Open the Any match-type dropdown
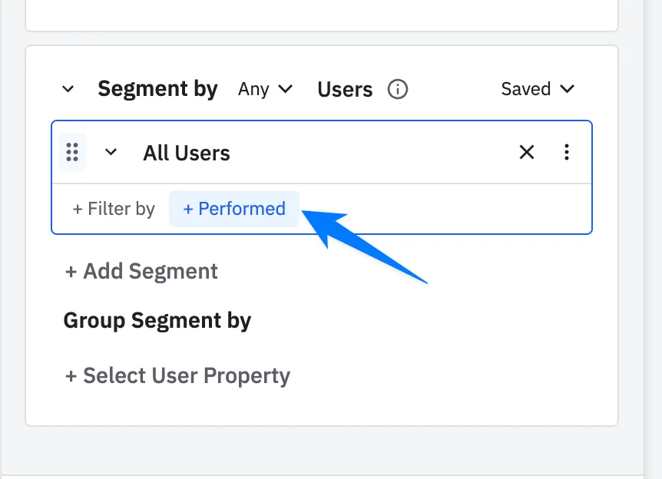Image resolution: width=662 pixels, height=479 pixels. pos(265,89)
